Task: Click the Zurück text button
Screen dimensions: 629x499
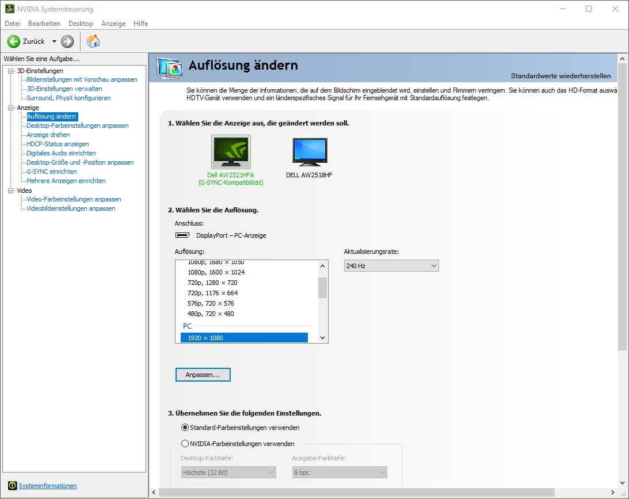Action: click(x=34, y=41)
